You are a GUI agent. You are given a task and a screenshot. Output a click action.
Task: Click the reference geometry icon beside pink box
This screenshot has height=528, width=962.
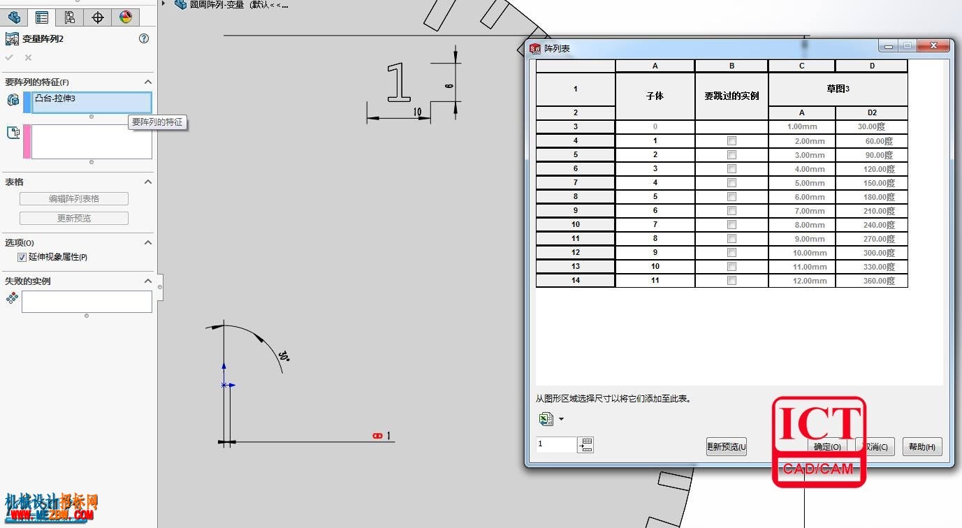[x=13, y=133]
